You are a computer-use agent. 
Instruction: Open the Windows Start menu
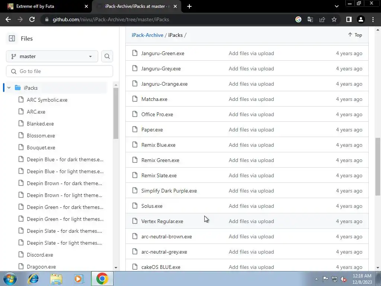[x=10, y=279]
